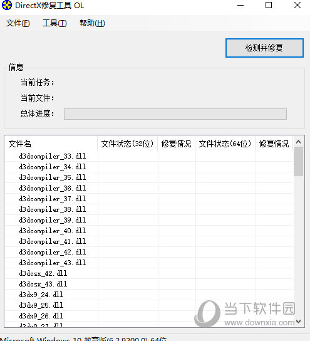Select row d3dcompiler_33.dll
The image size is (310, 341).
point(149,156)
